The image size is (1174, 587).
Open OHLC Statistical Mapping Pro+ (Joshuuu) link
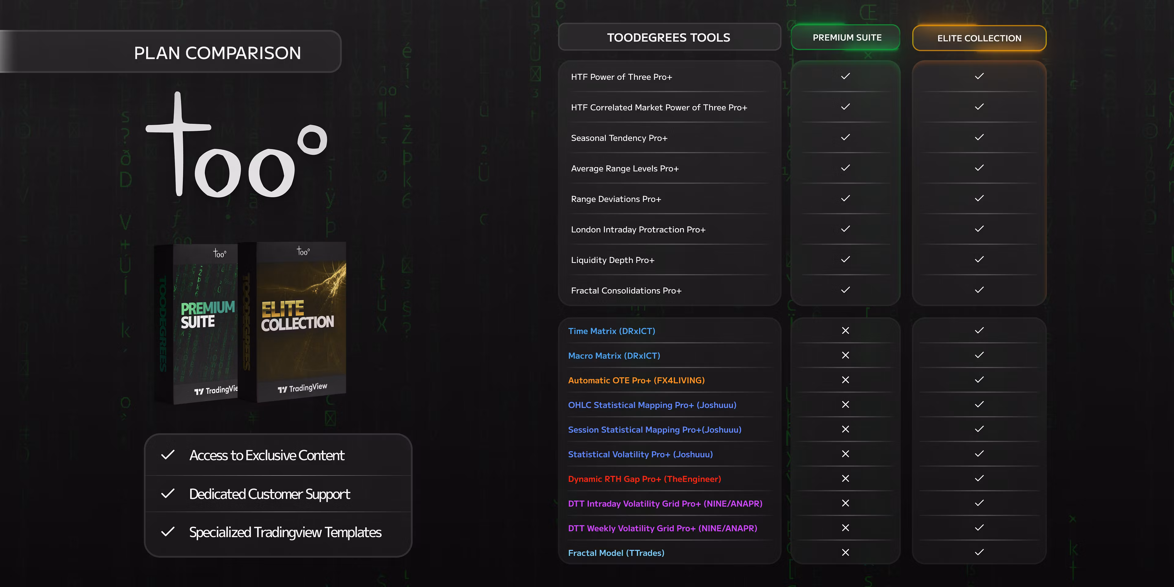click(x=652, y=405)
